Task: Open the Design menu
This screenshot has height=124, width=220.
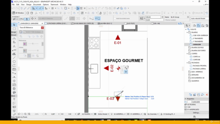Action: pyautogui.click(x=29, y=4)
